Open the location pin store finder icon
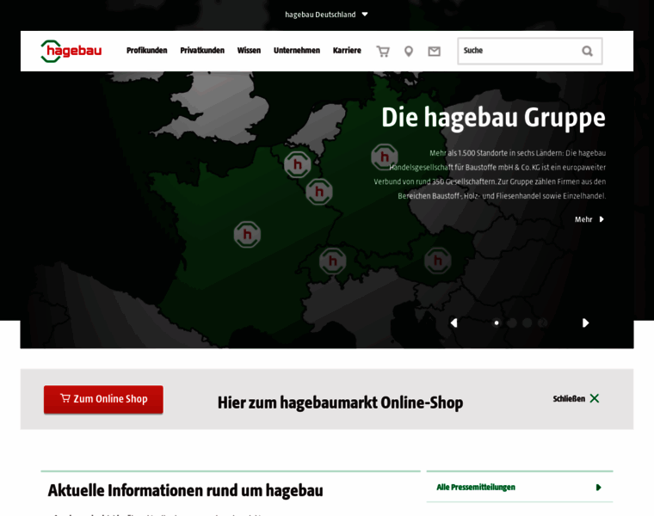This screenshot has width=654, height=516. click(x=409, y=52)
